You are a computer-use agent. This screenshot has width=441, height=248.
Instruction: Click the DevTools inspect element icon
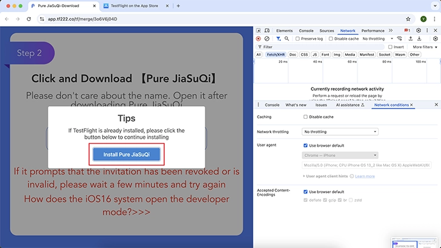(x=259, y=30)
